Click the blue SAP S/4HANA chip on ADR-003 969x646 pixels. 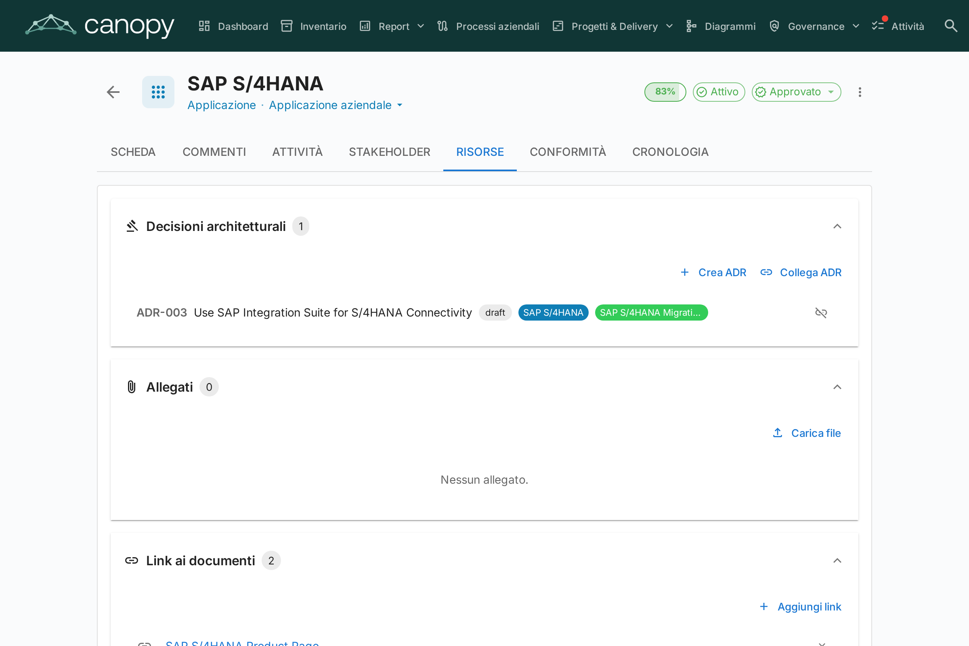click(x=553, y=313)
